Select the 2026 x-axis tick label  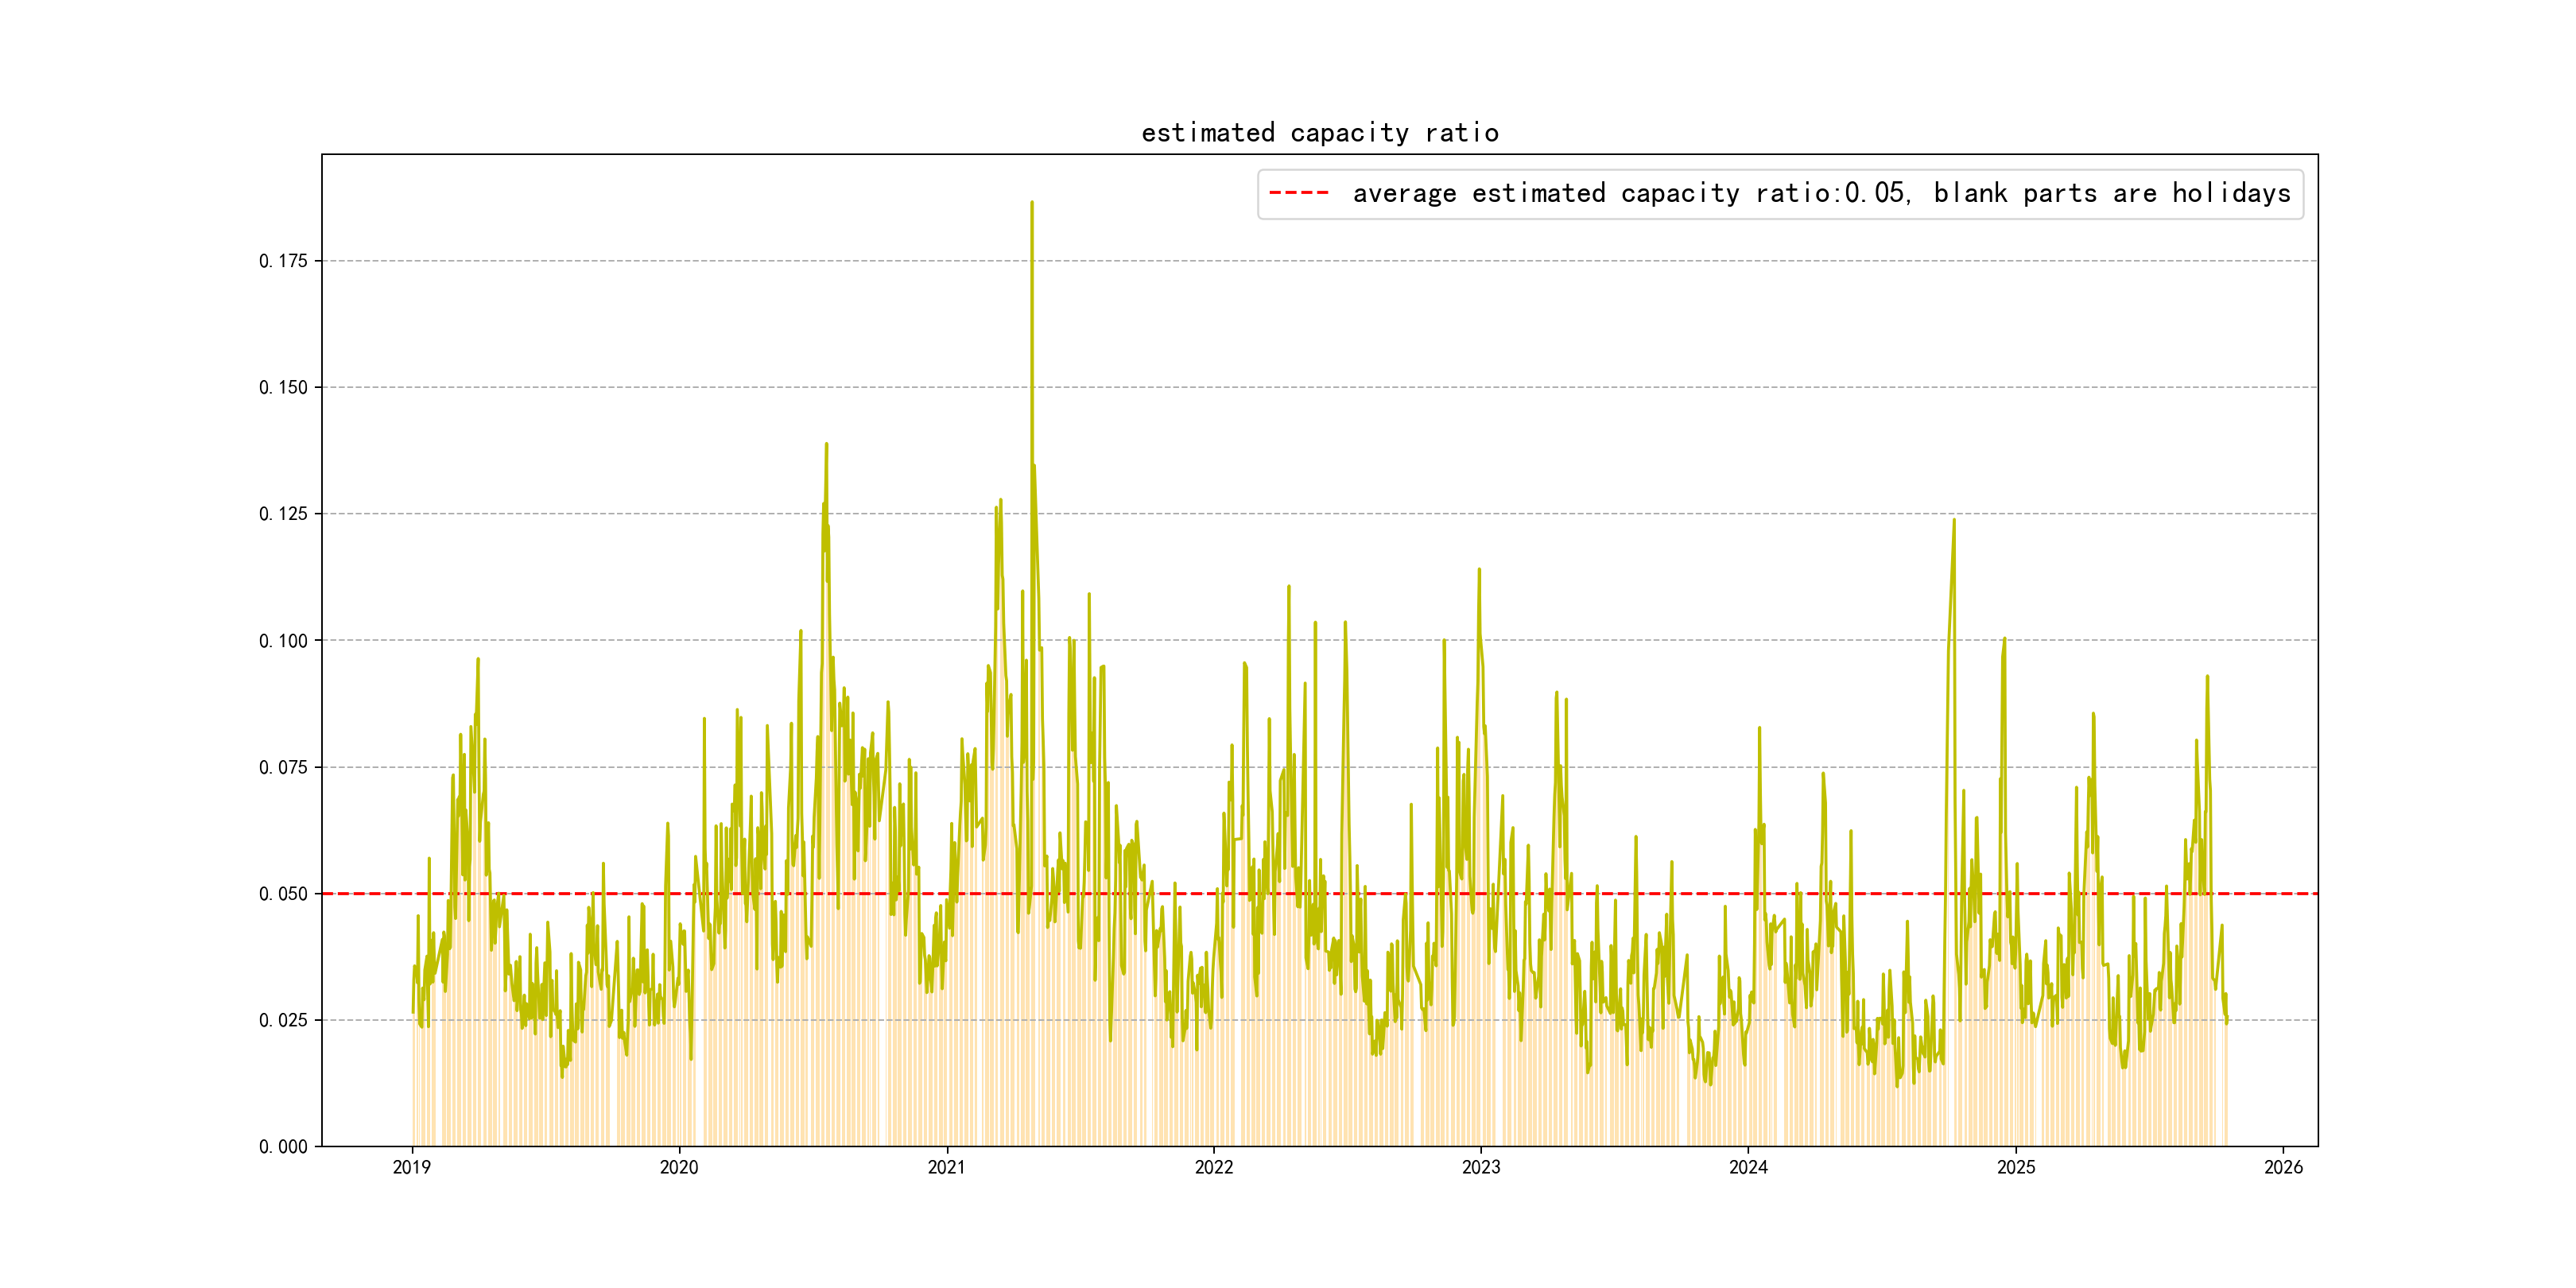pos(2283,1167)
